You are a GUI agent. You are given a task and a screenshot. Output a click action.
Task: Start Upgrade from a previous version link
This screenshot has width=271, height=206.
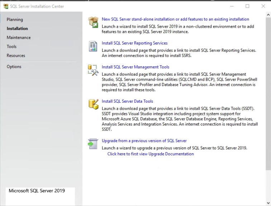tap(144, 141)
